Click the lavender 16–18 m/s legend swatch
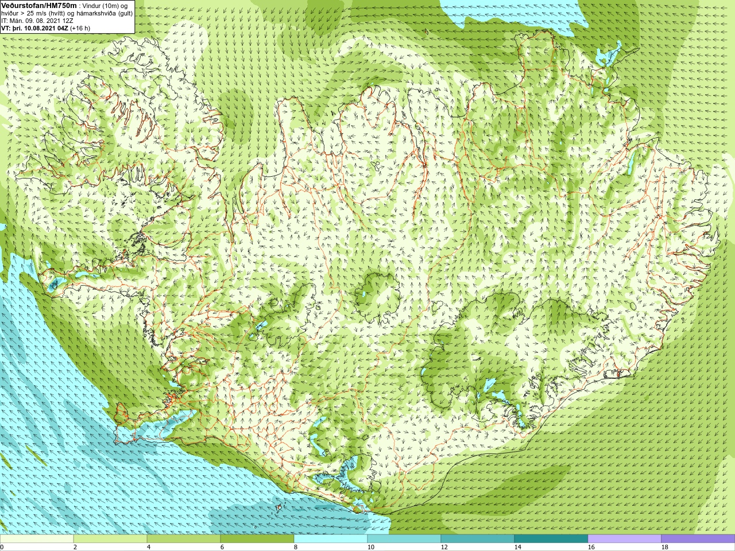This screenshot has width=735, height=551. [x=625, y=539]
